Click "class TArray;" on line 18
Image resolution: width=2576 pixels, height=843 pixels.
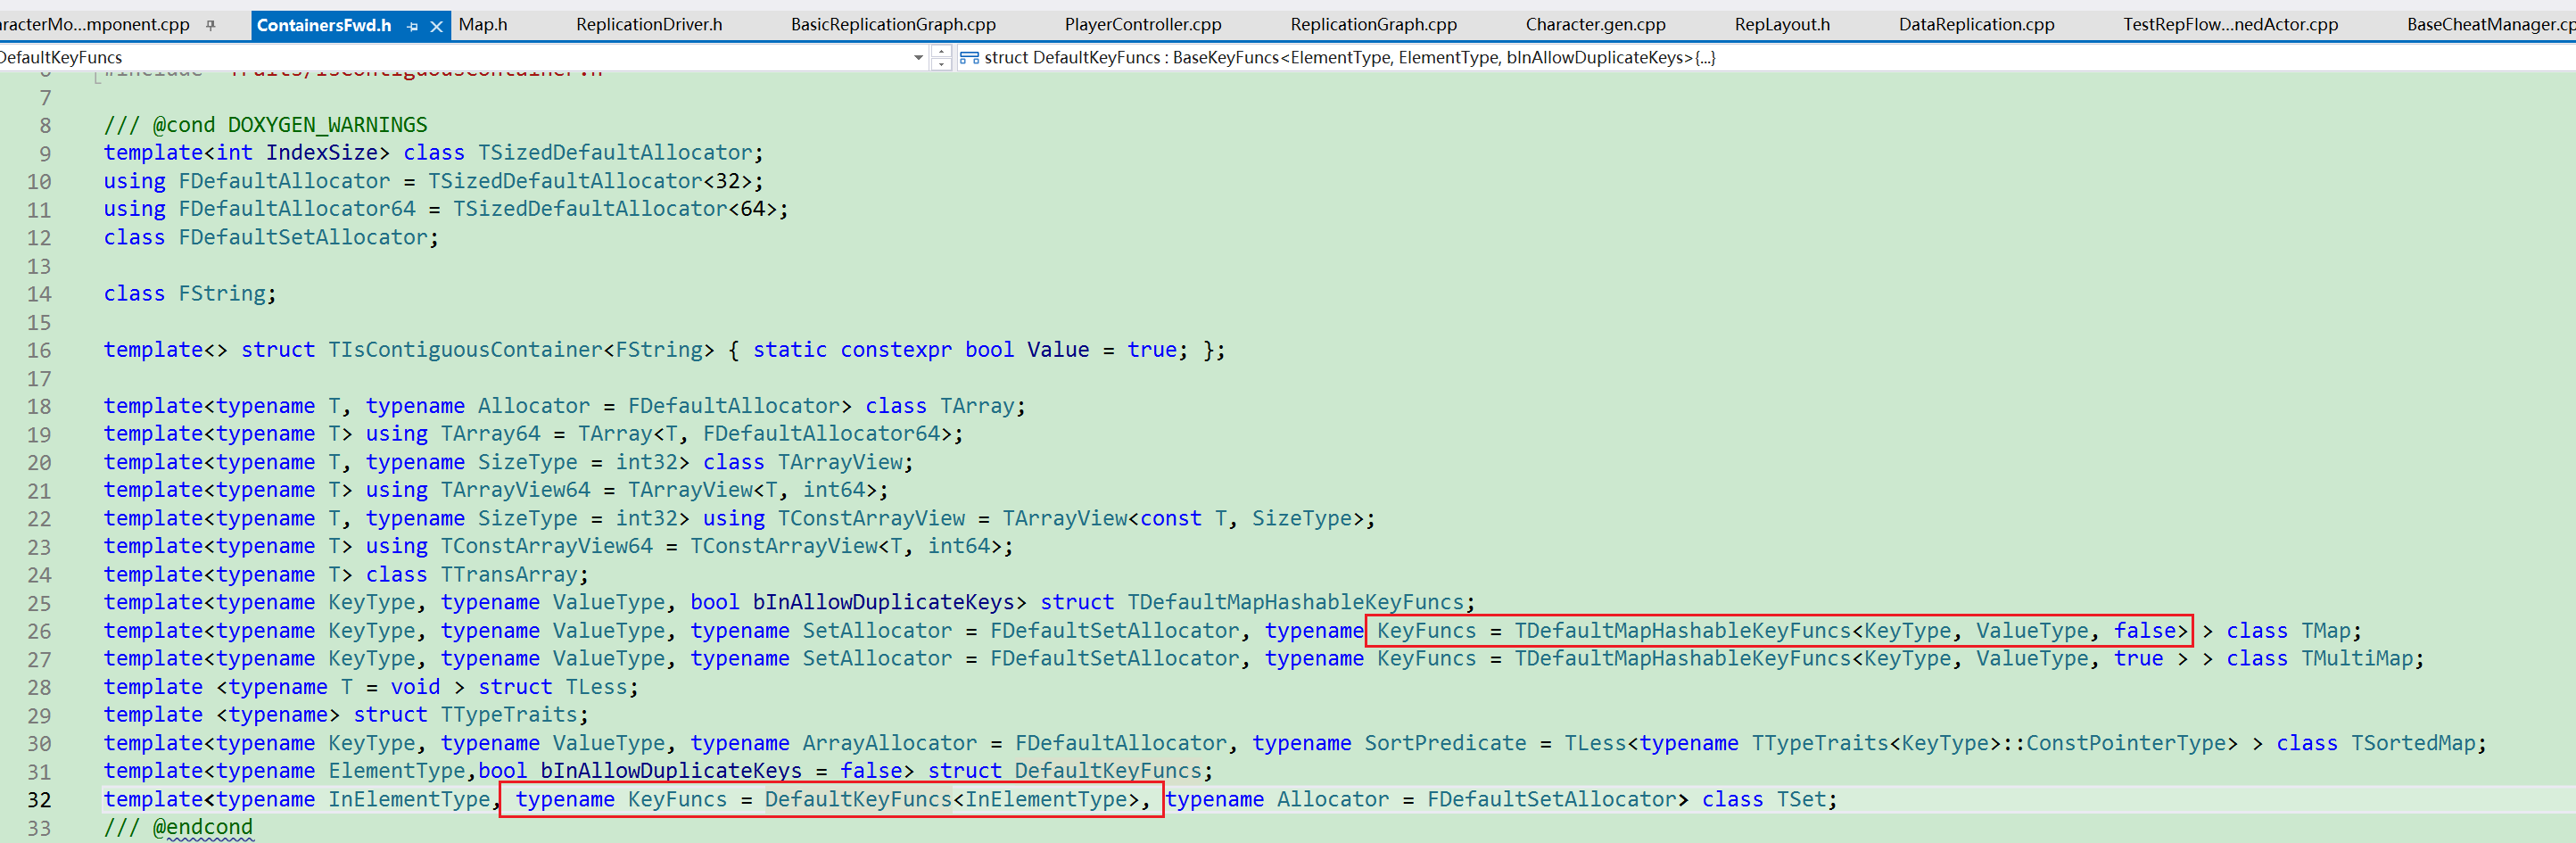945,406
